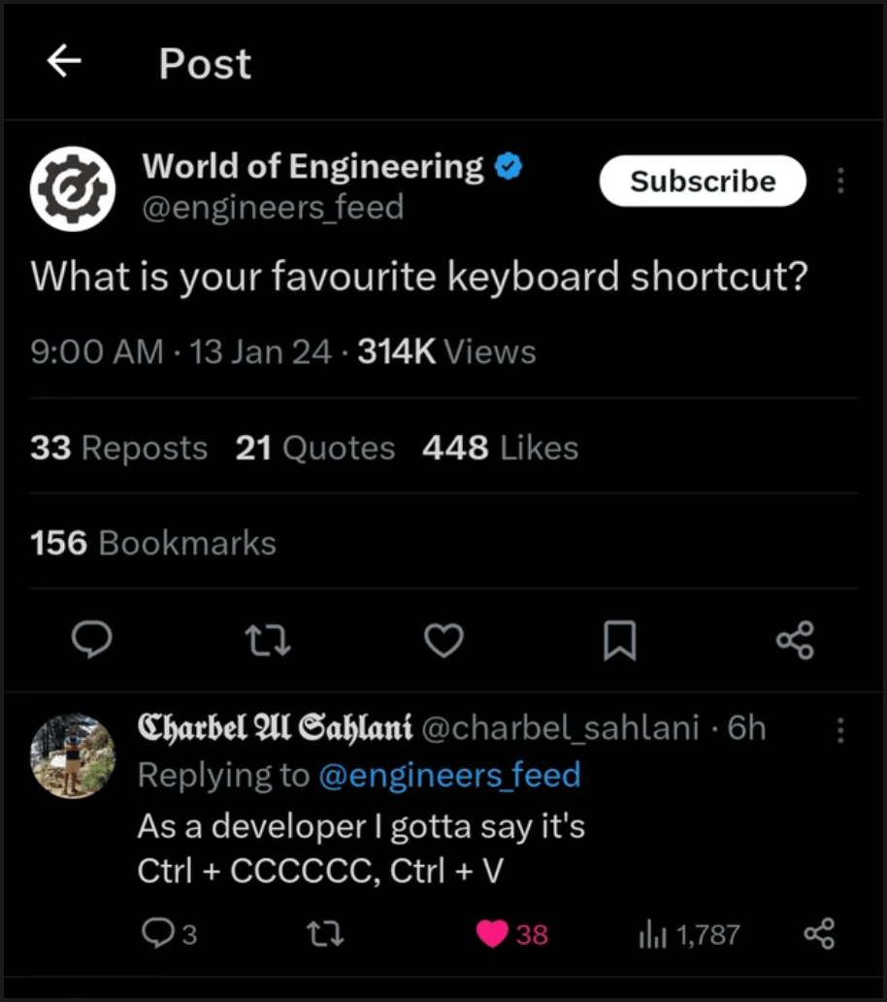This screenshot has height=1002, width=887.
Task: Show the 448 Likes list
Action: click(500, 448)
